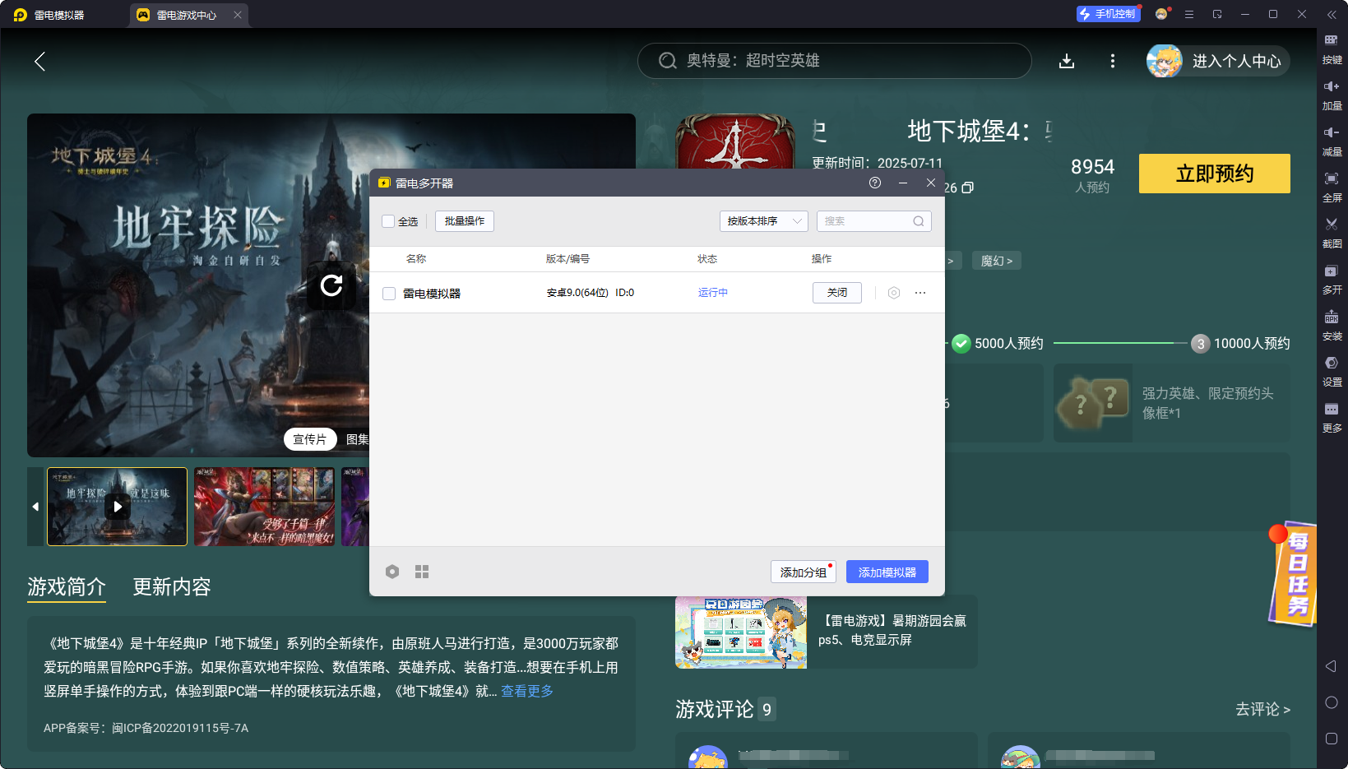1348x769 pixels.
Task: Open the download manager icon
Action: pyautogui.click(x=1067, y=61)
